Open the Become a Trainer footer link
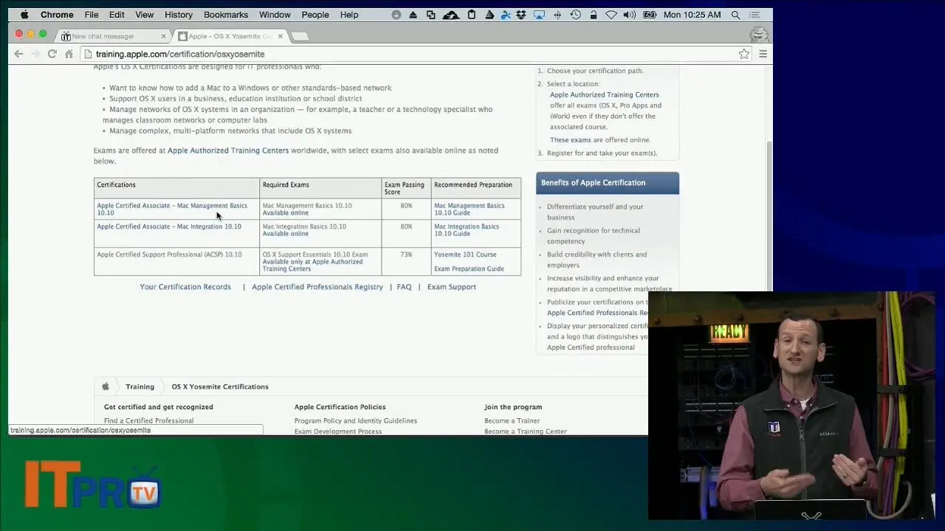 pyautogui.click(x=512, y=420)
